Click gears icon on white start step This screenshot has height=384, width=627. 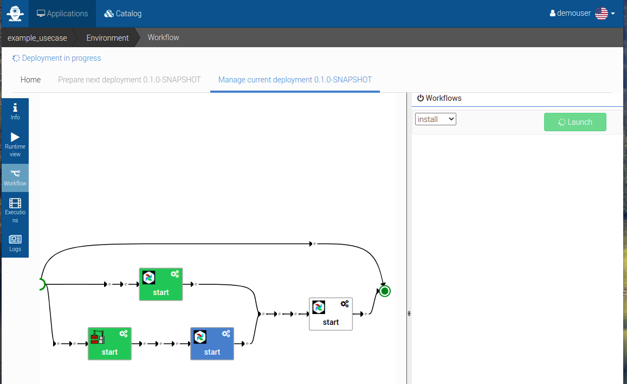pyautogui.click(x=345, y=304)
